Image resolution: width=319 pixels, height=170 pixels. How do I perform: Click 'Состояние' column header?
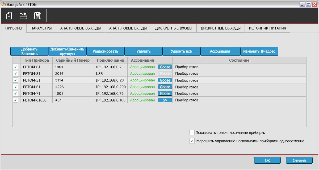point(239,60)
